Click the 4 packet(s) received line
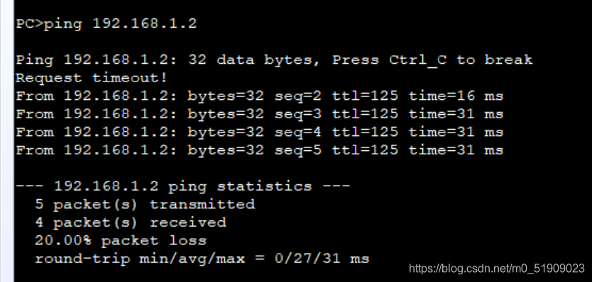 tap(131, 222)
